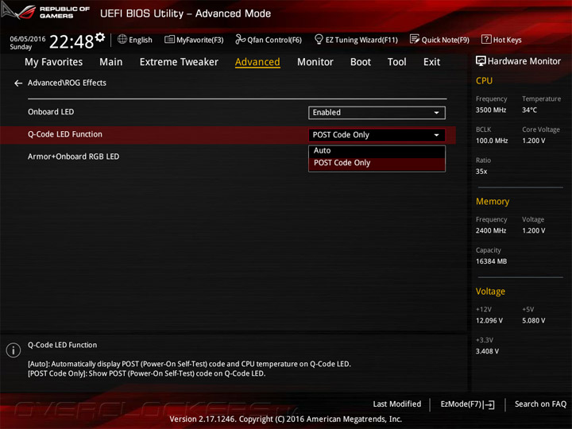Click the CPU frequency 3500 MHz value

click(x=491, y=110)
